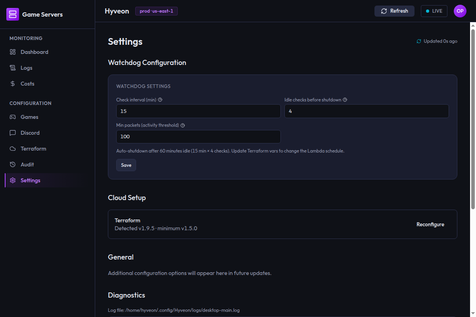Open the OP user avatar
This screenshot has width=476, height=317.
(x=460, y=11)
